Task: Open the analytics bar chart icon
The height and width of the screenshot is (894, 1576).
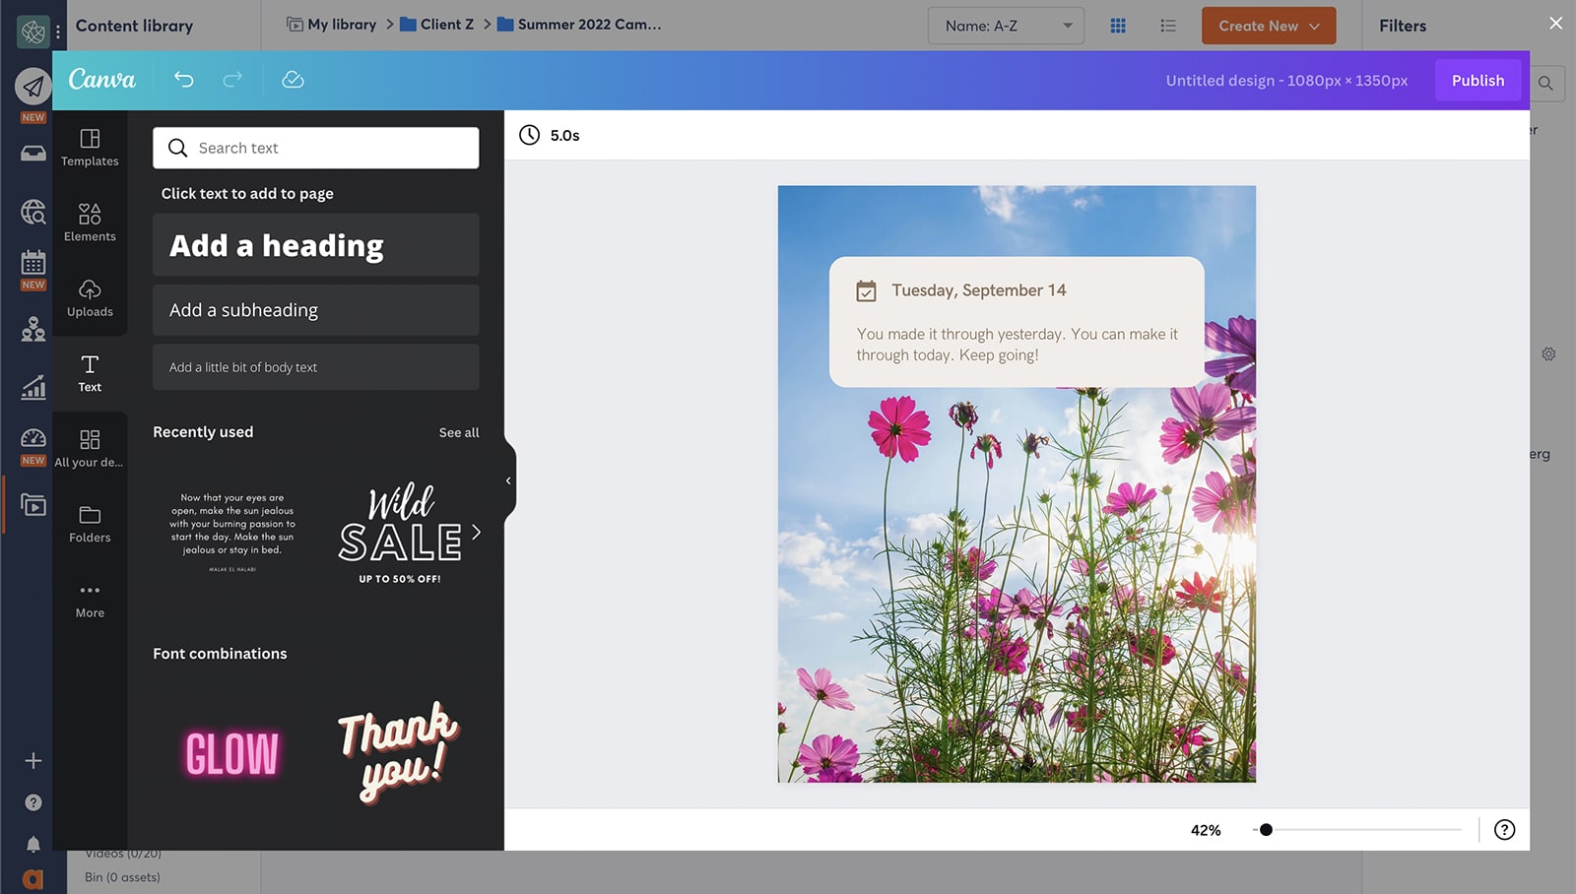Action: [x=33, y=387]
